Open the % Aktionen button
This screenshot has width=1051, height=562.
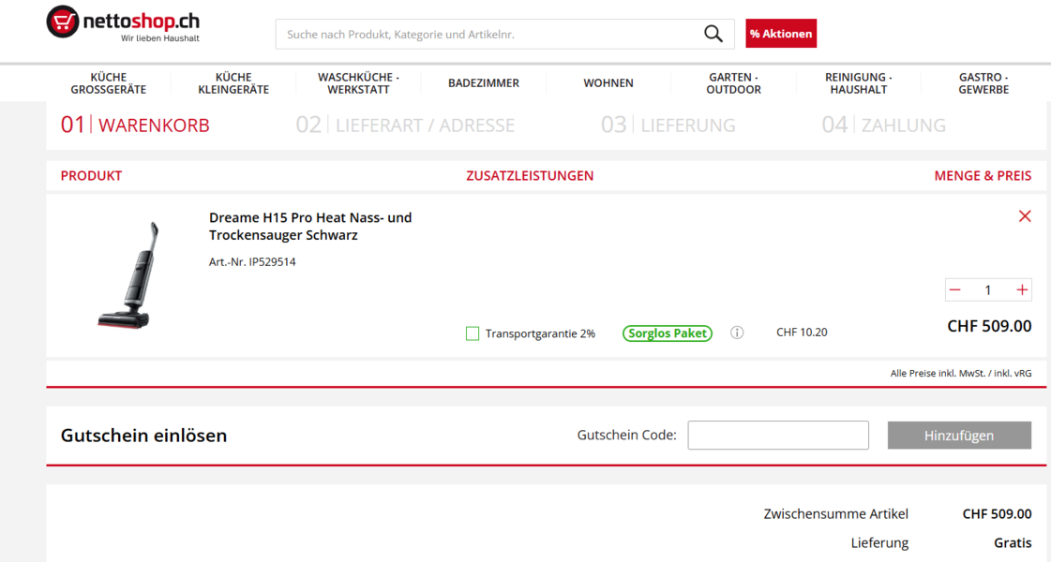(781, 34)
